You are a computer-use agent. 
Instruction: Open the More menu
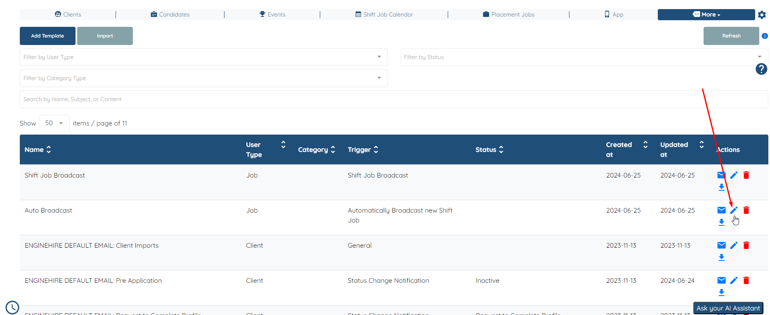[706, 14]
